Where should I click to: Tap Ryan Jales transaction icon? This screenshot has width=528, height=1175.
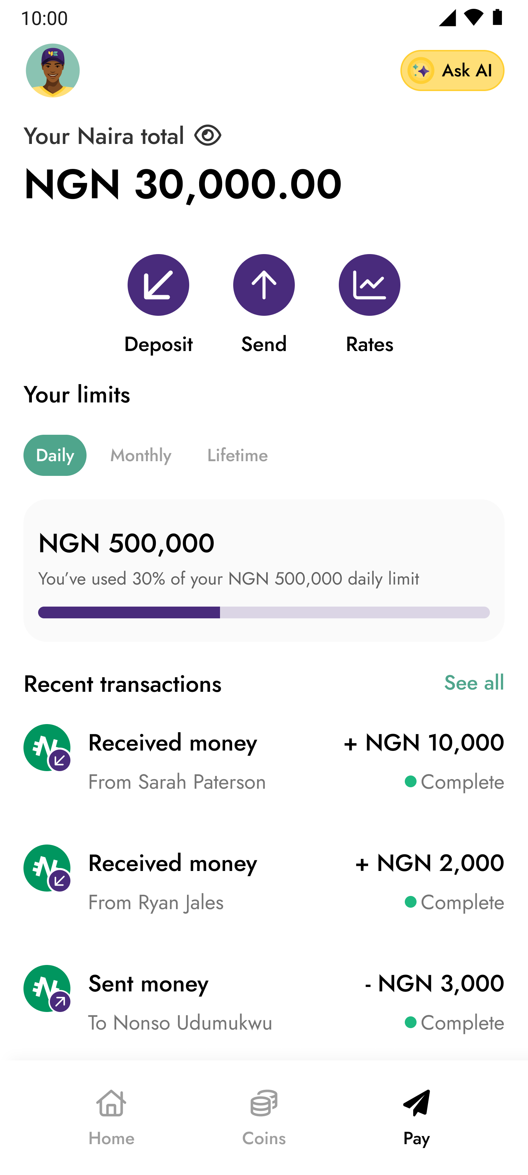coord(47,868)
